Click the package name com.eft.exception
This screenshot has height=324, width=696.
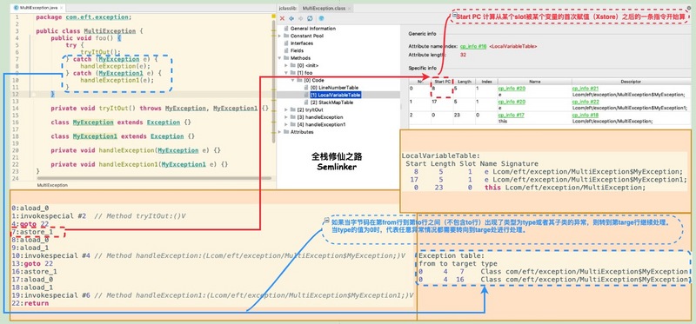[x=97, y=17]
